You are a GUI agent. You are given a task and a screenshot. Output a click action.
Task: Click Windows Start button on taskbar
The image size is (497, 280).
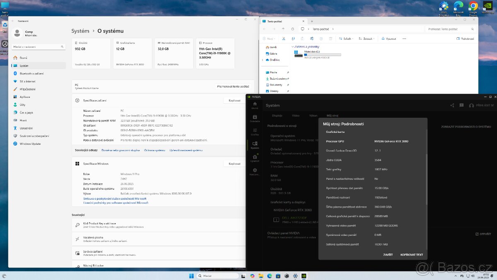tap(191, 275)
